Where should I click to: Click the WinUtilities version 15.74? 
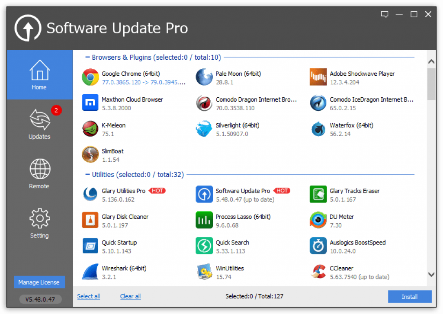pyautogui.click(x=224, y=277)
